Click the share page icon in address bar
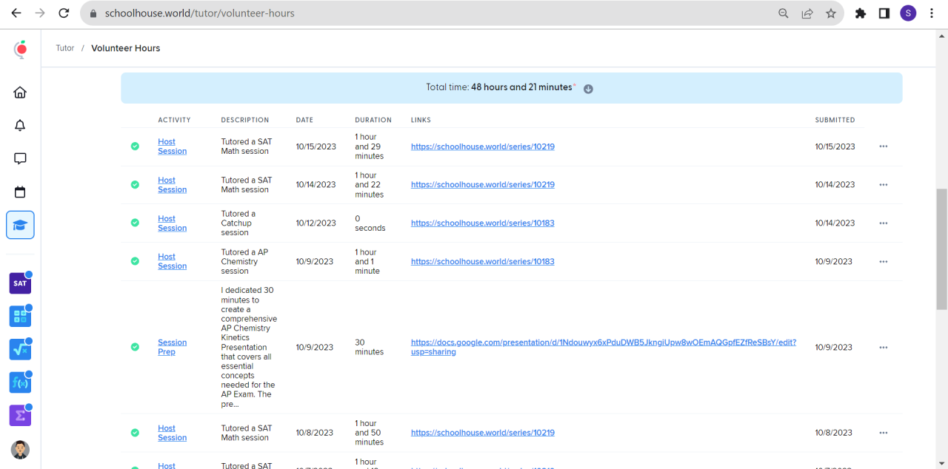The image size is (948, 469). click(x=807, y=13)
